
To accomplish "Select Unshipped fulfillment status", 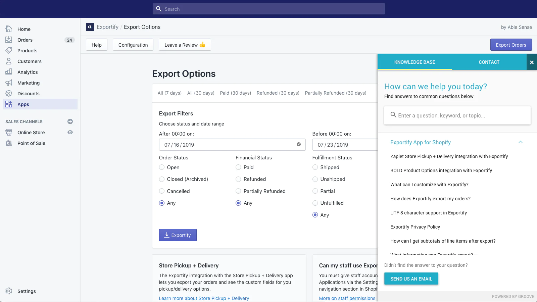I will pos(315,179).
